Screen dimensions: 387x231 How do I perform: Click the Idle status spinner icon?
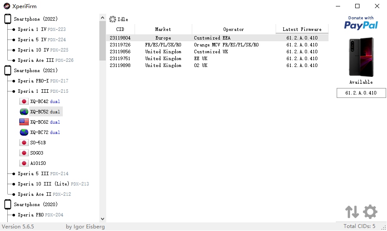click(x=113, y=19)
